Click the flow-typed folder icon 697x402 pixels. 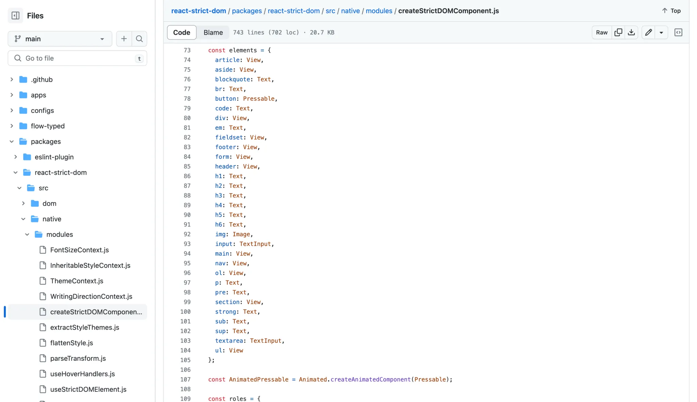23,126
